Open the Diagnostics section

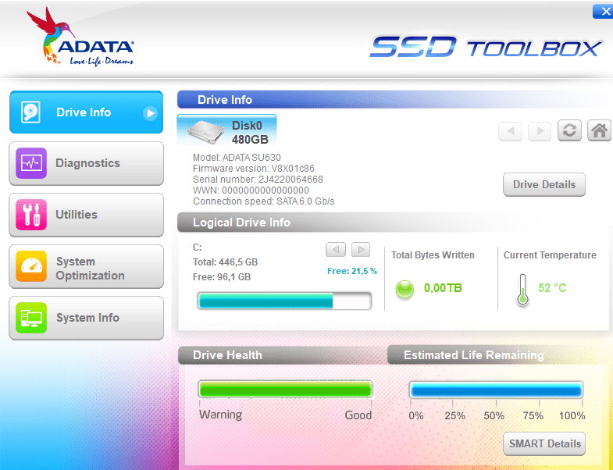pyautogui.click(x=86, y=163)
